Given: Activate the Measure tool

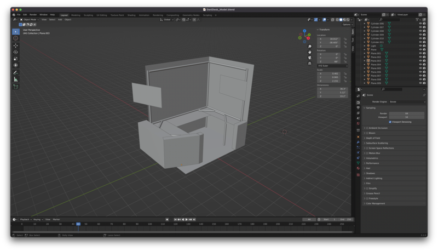Looking at the screenshot, I should click(x=15, y=79).
